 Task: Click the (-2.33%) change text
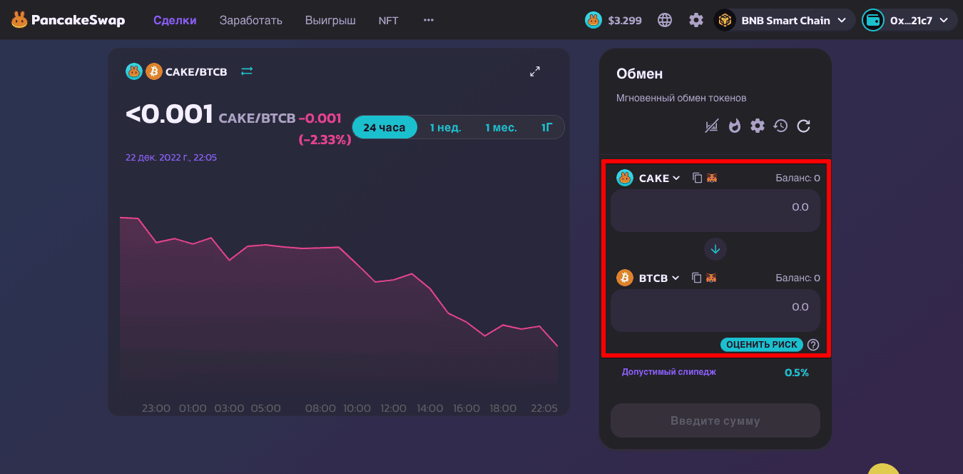click(x=325, y=140)
